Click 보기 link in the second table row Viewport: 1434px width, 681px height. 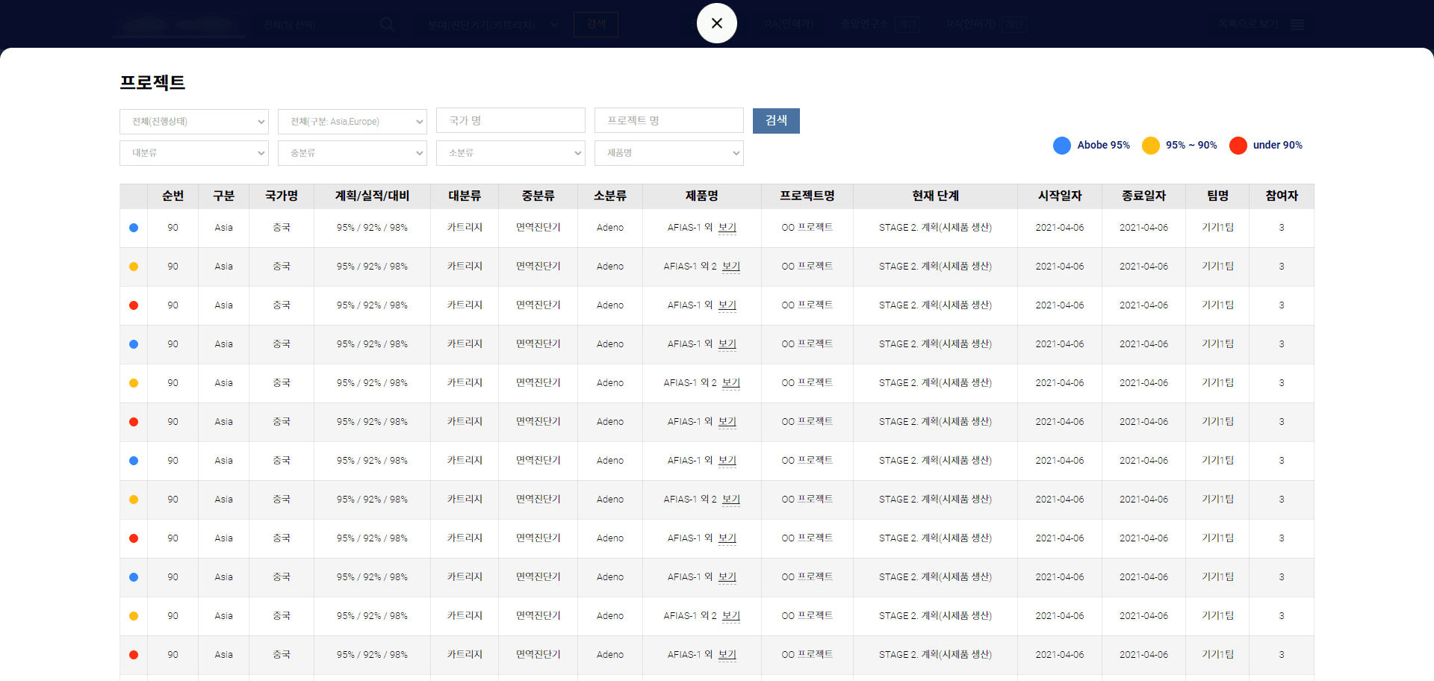(x=731, y=267)
